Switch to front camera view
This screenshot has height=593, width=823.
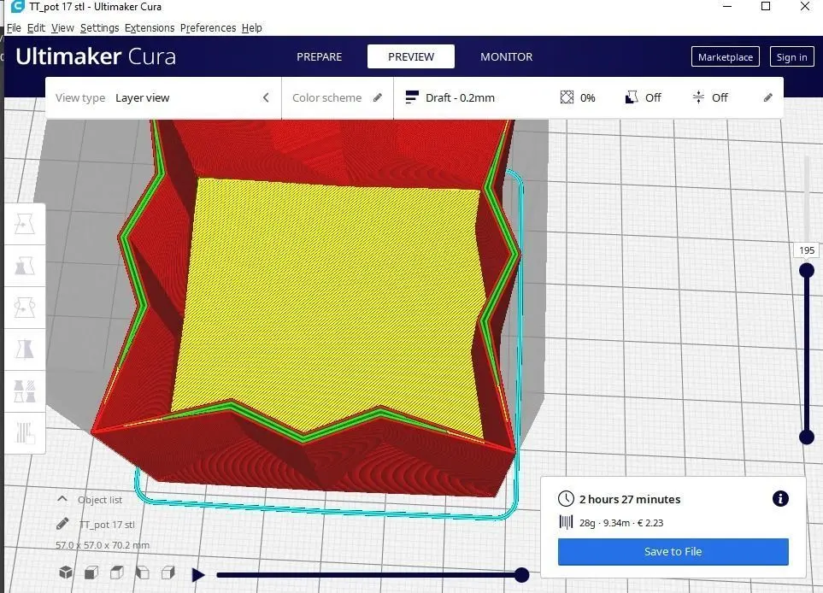[91, 572]
